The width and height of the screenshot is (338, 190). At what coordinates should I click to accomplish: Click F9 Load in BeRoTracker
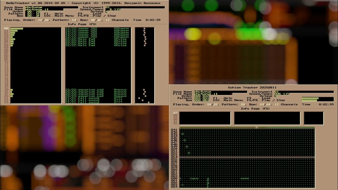(90, 14)
